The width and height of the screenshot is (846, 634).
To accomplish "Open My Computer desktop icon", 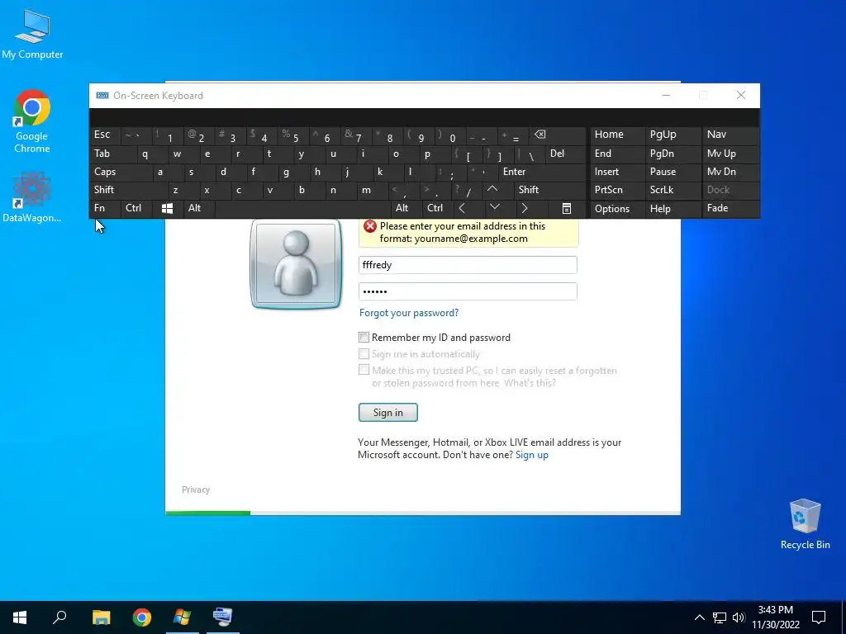I will coord(32,34).
